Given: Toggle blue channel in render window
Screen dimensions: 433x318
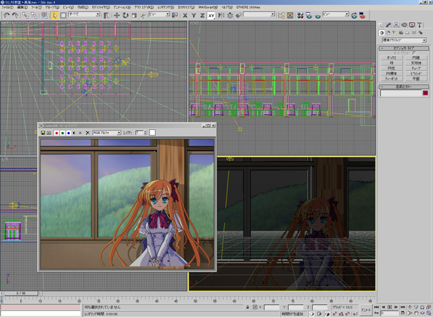Looking at the screenshot, I should pos(68,133).
